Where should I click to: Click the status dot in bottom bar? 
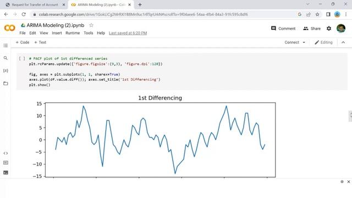342,182
